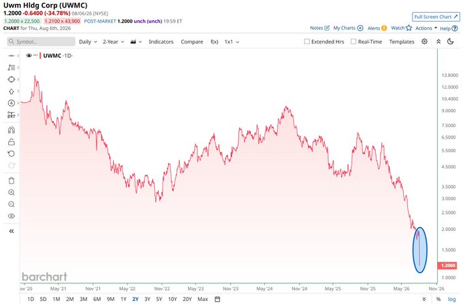This screenshot has width=463, height=305.
Task: Select the crosshair cursor tool
Action: [12, 56]
